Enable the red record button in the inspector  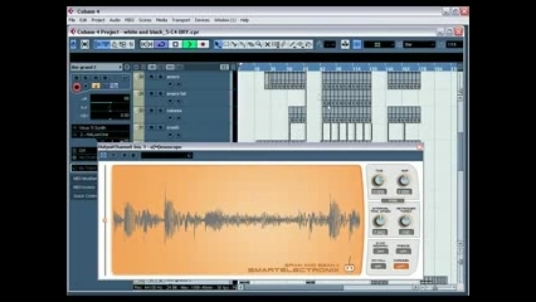76,88
